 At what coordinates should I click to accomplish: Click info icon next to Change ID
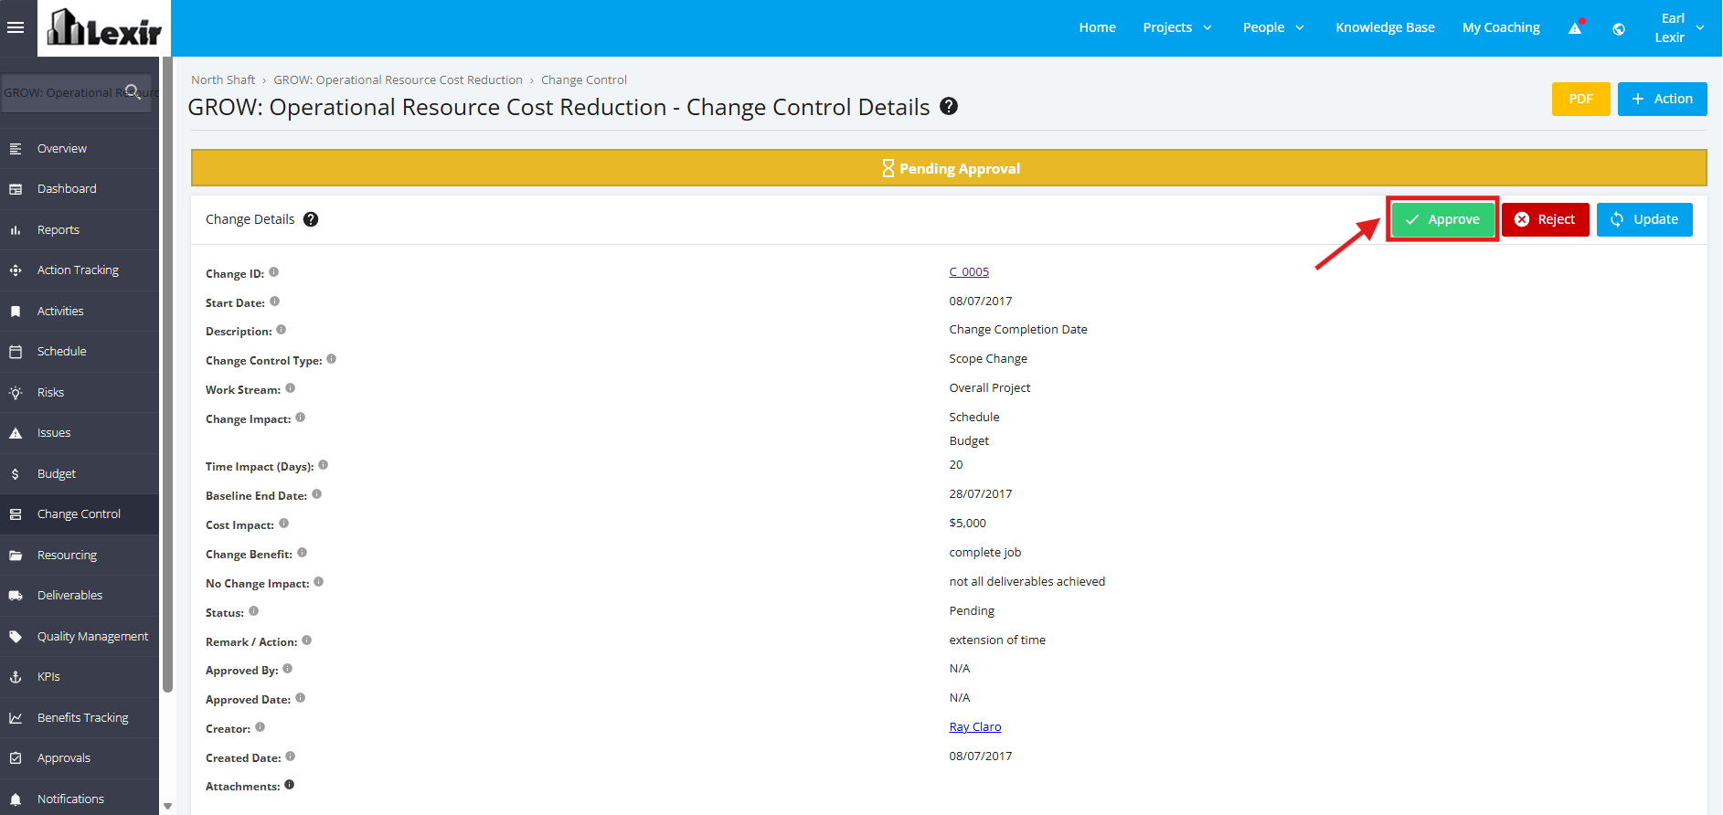pyautogui.click(x=273, y=272)
